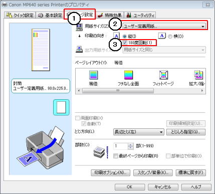Click the 標準に戻す button
Image resolution: width=215 pixels, height=194 pixels.
coord(190,172)
